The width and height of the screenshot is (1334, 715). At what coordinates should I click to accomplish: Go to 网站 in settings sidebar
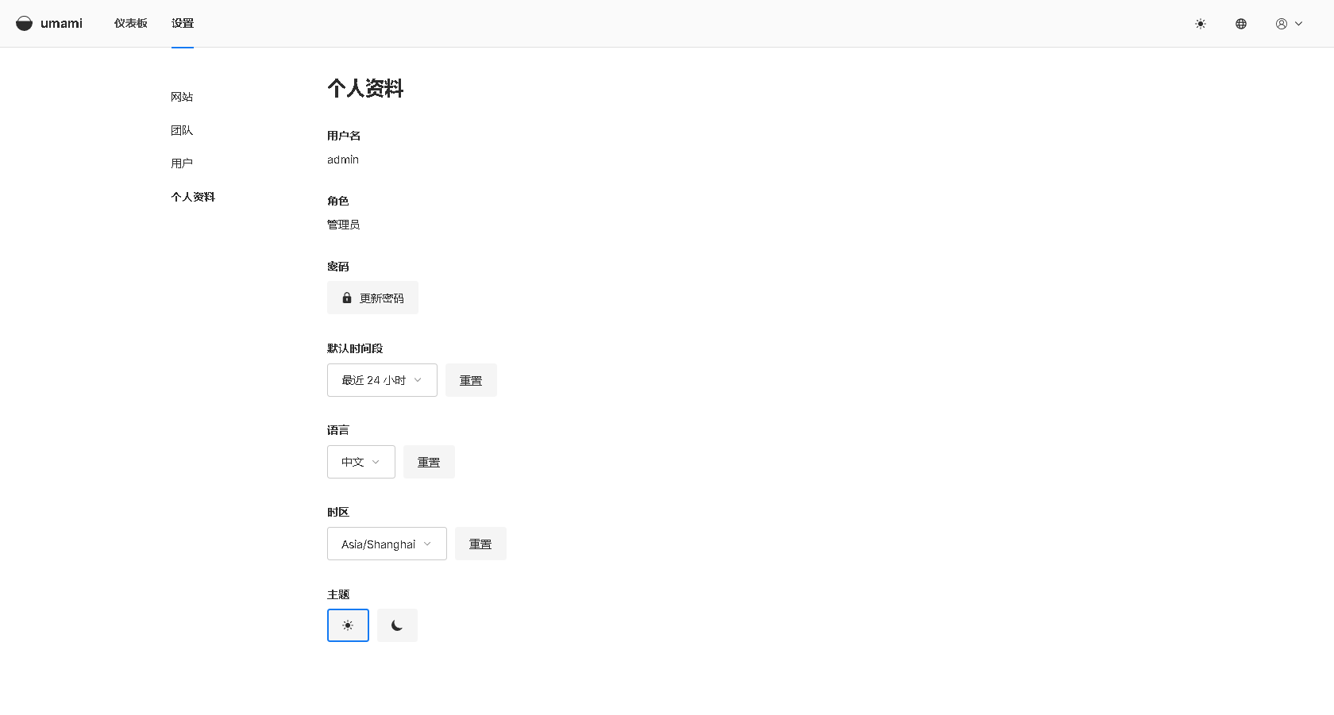click(x=182, y=97)
